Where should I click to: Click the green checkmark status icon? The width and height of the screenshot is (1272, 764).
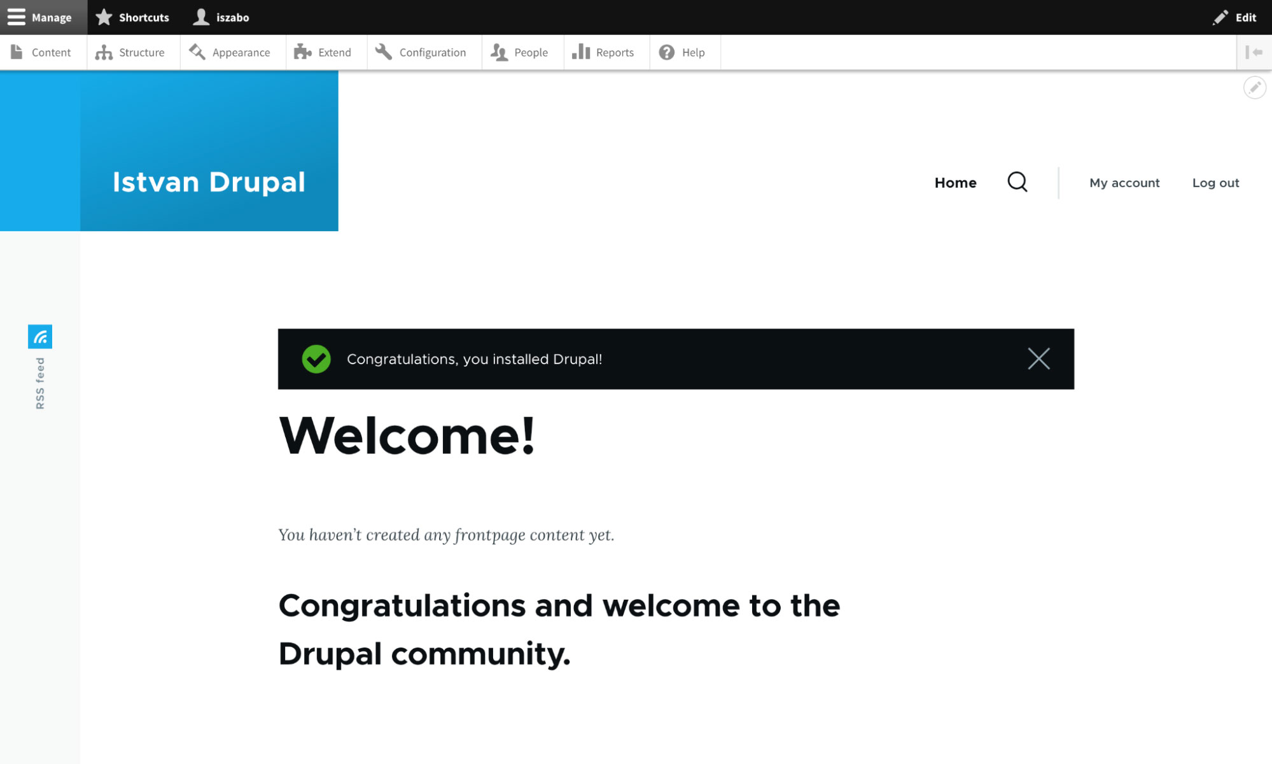(316, 359)
